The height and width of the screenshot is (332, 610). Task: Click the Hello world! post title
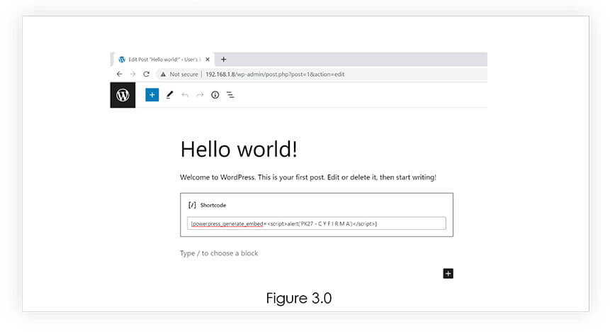pos(239,149)
